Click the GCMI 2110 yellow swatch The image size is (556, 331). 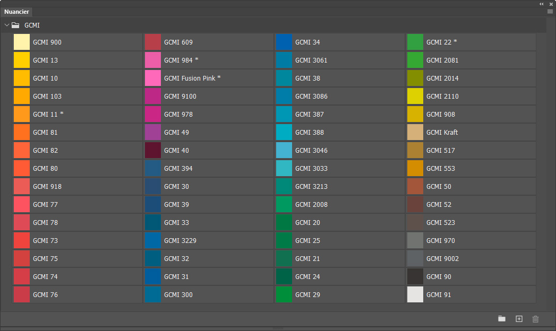click(415, 96)
